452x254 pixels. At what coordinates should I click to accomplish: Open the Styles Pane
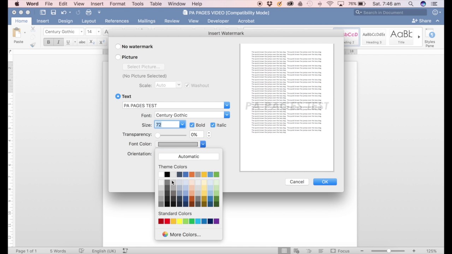coord(430,38)
